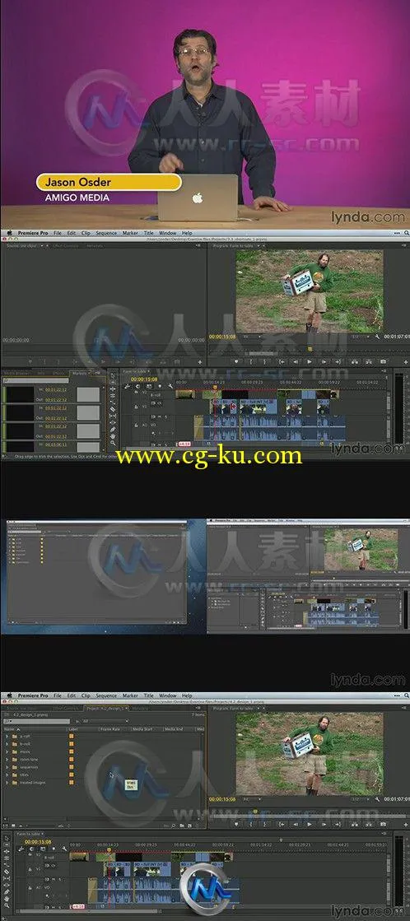Click the music label color swatch
410x921 pixels.
72,751
